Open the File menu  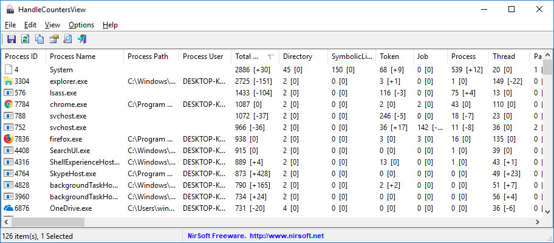tap(10, 25)
